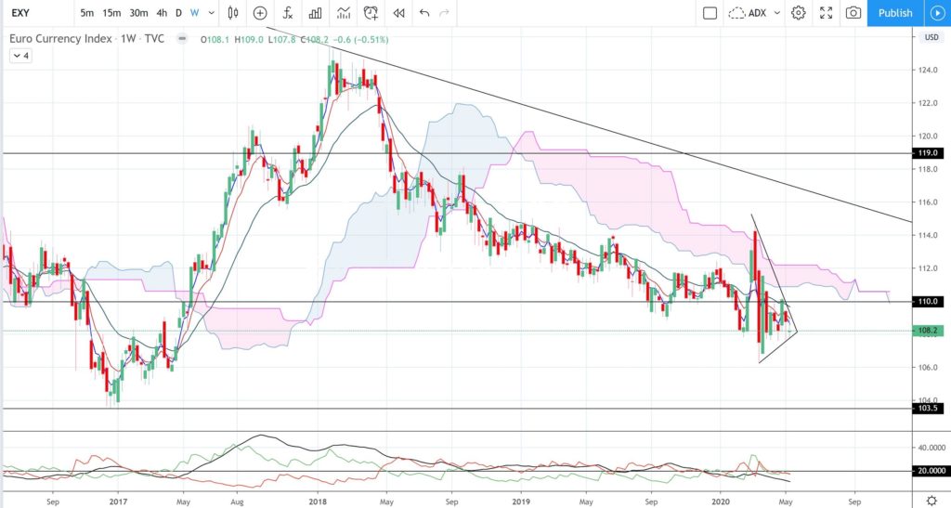
Task: Select the weekly W timeframe
Action: pyautogui.click(x=194, y=13)
